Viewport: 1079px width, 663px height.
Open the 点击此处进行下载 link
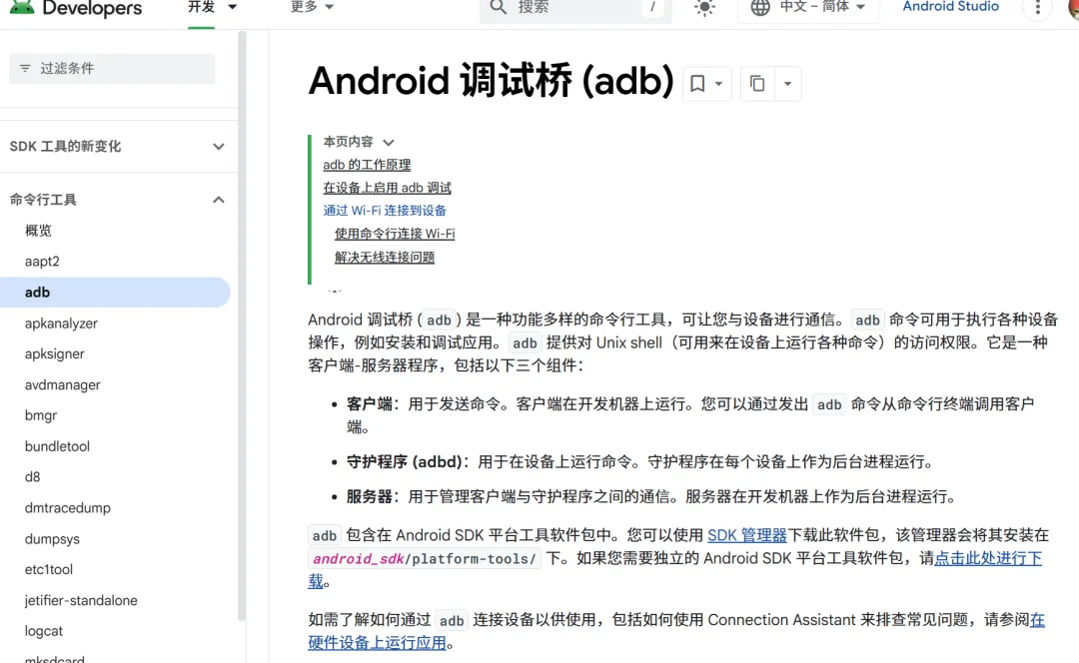(x=988, y=558)
